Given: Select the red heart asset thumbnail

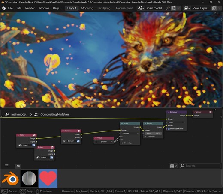Looking at the screenshot, I should 48,179.
